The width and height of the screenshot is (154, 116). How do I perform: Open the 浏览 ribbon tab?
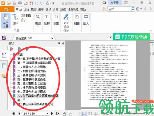pyautogui.click(x=63, y=10)
